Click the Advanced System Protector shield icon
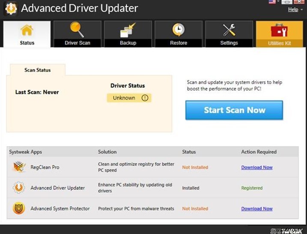 19,208
